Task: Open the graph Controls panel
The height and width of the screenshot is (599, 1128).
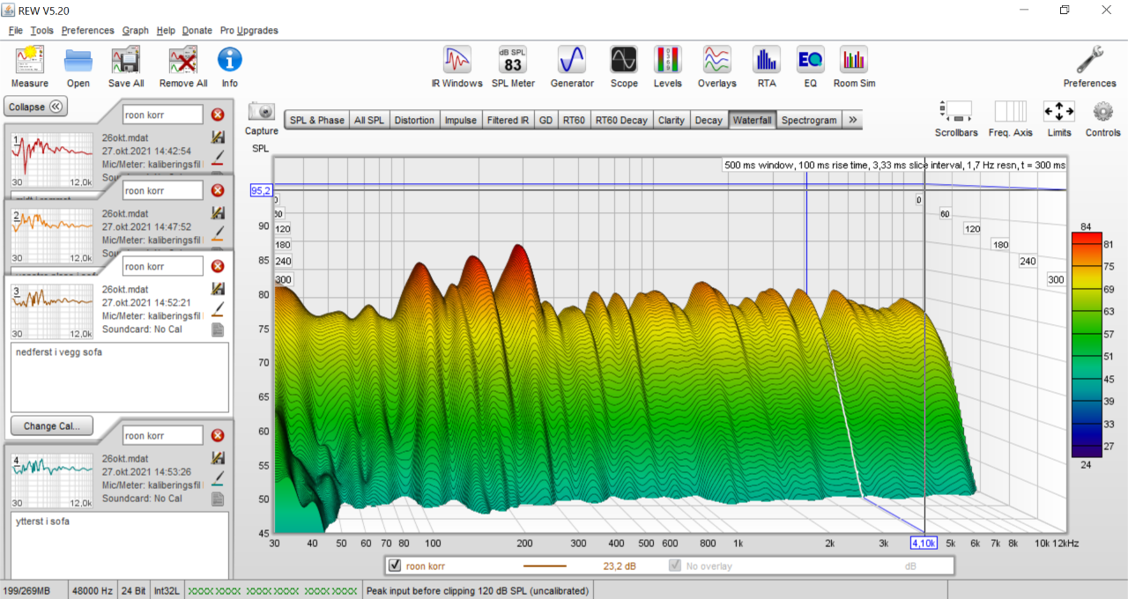Action: 1103,112
